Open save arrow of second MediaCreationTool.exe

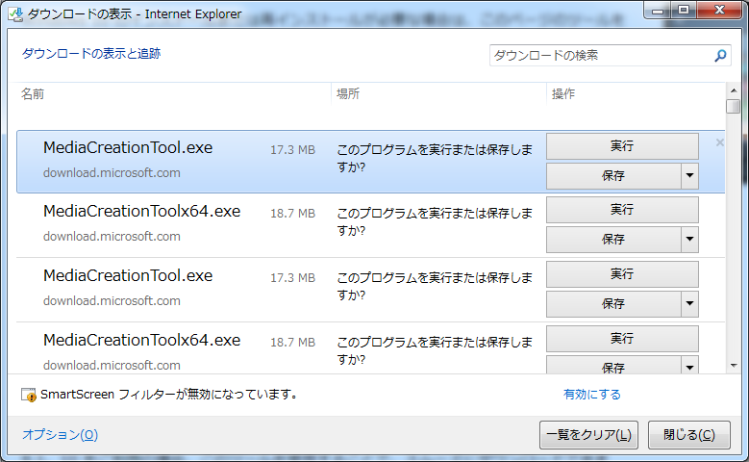[689, 304]
